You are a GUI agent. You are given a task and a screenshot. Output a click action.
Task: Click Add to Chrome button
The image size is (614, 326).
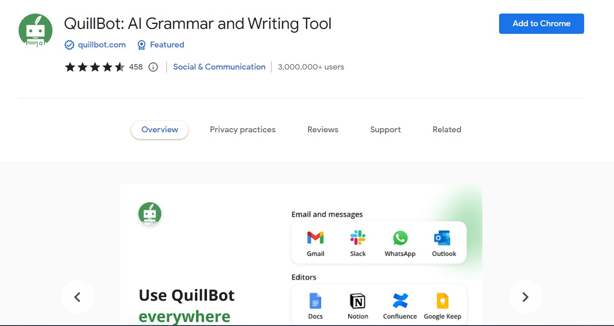click(541, 23)
